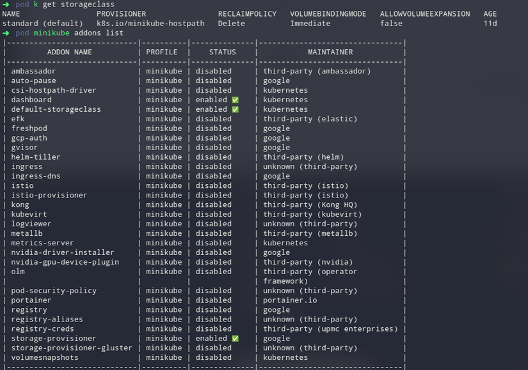Click the 'metrics-server' addon name
Viewport: 528px width, 370px height.
point(42,243)
